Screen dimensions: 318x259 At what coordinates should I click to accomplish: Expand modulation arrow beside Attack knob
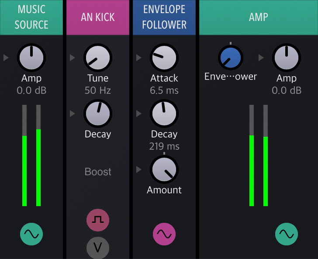[139, 58]
